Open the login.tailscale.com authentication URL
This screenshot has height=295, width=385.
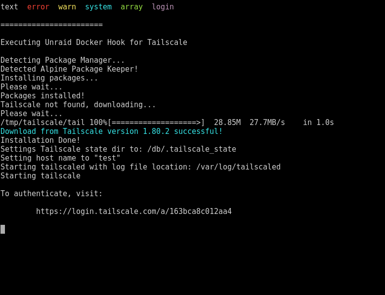point(134,211)
